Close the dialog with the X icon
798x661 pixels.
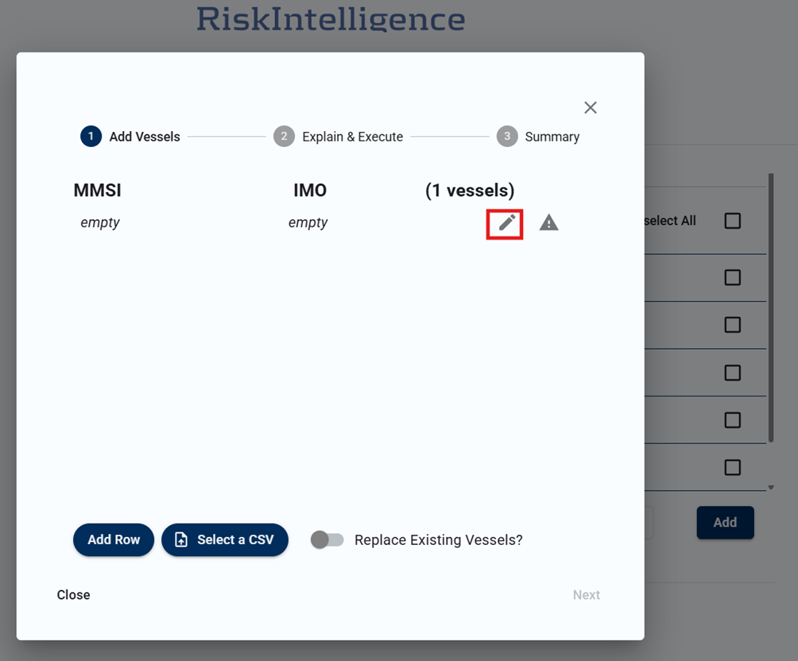(590, 108)
